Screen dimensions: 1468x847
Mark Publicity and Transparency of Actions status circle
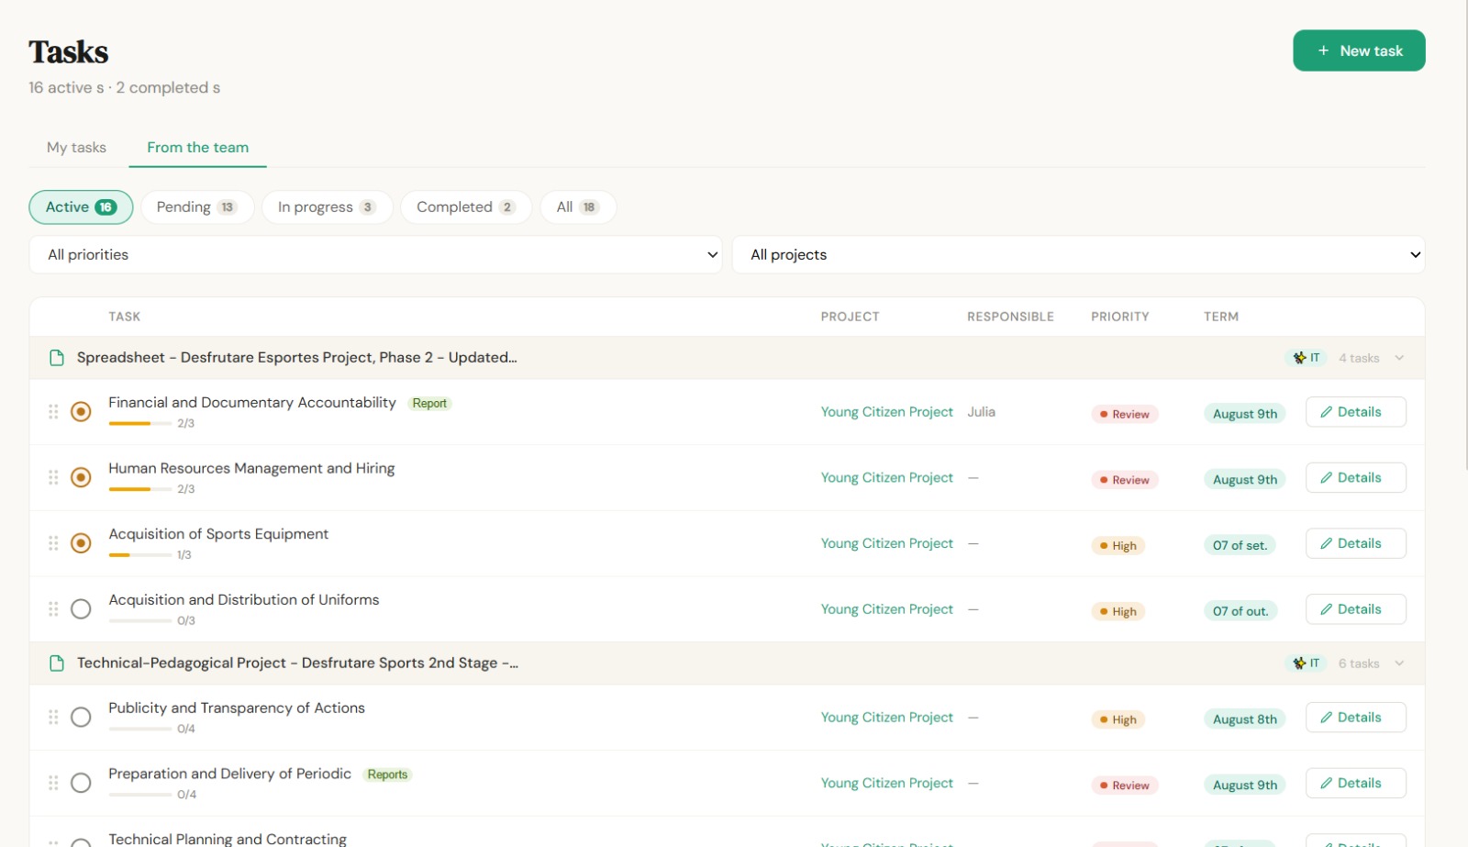coord(81,718)
